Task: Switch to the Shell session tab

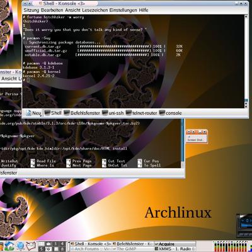Action: pos(53,113)
